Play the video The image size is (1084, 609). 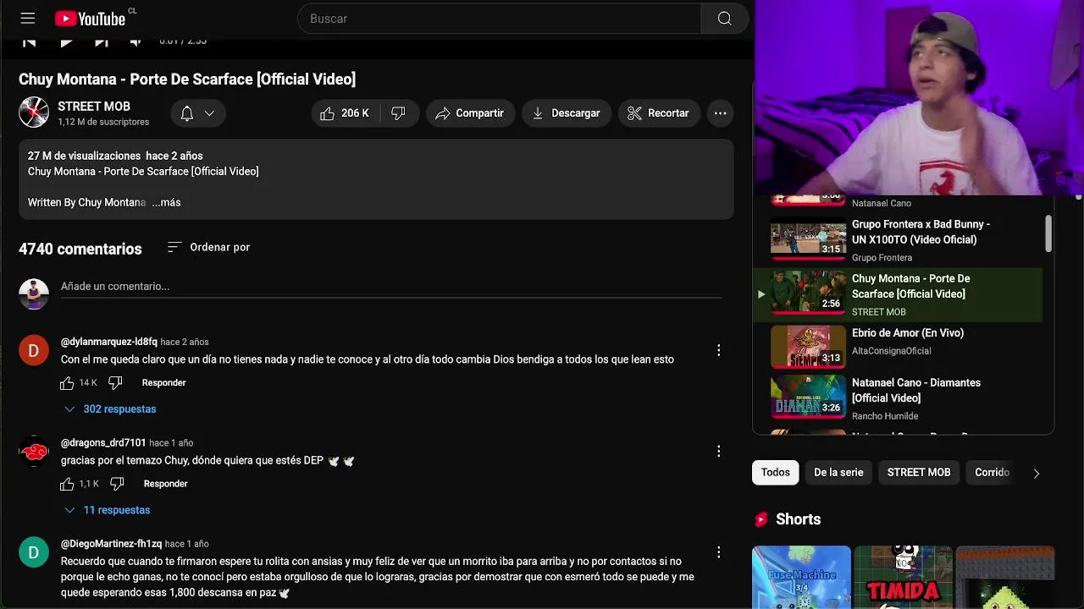click(x=66, y=41)
